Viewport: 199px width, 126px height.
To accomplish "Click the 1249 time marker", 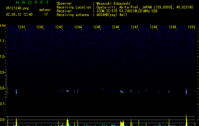I will click(173, 27).
